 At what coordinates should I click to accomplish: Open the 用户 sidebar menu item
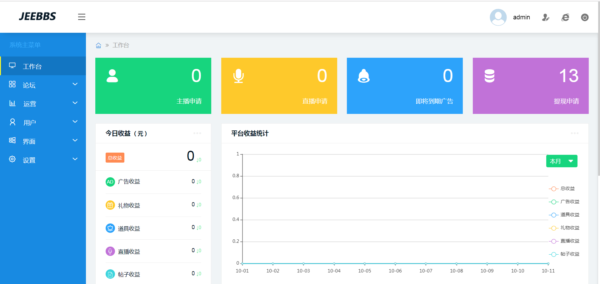click(43, 122)
